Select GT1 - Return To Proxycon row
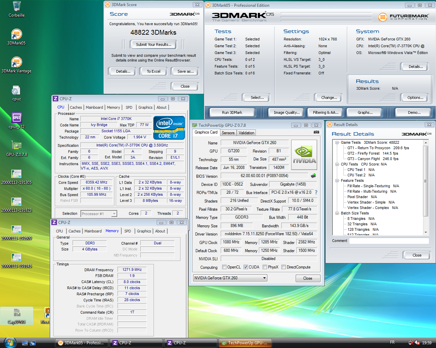 click(x=378, y=148)
